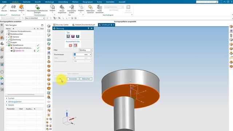233x131 pixels.
Task: Close the Scheibe.prt tab
Action: coord(114,25)
